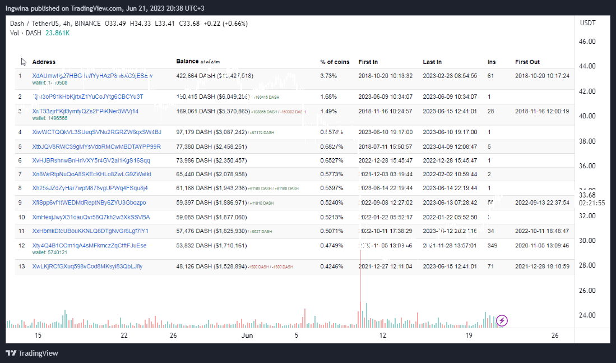
Task: Click balance 59,085 DASH ($1,877,060)
Action: pyautogui.click(x=212, y=217)
